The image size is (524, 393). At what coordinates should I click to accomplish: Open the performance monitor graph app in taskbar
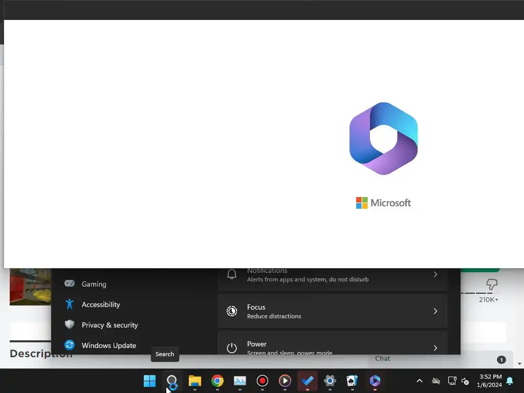pos(239,381)
